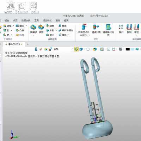Click the red bracket section icon
141x141 pixels.
(x=114, y=49)
